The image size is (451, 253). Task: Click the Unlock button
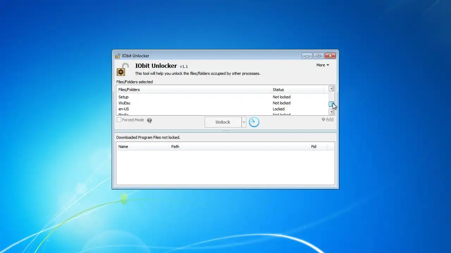pos(223,122)
